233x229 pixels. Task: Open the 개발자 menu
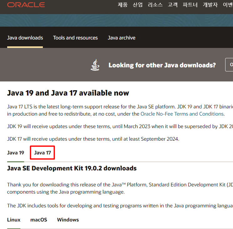pos(210,5)
